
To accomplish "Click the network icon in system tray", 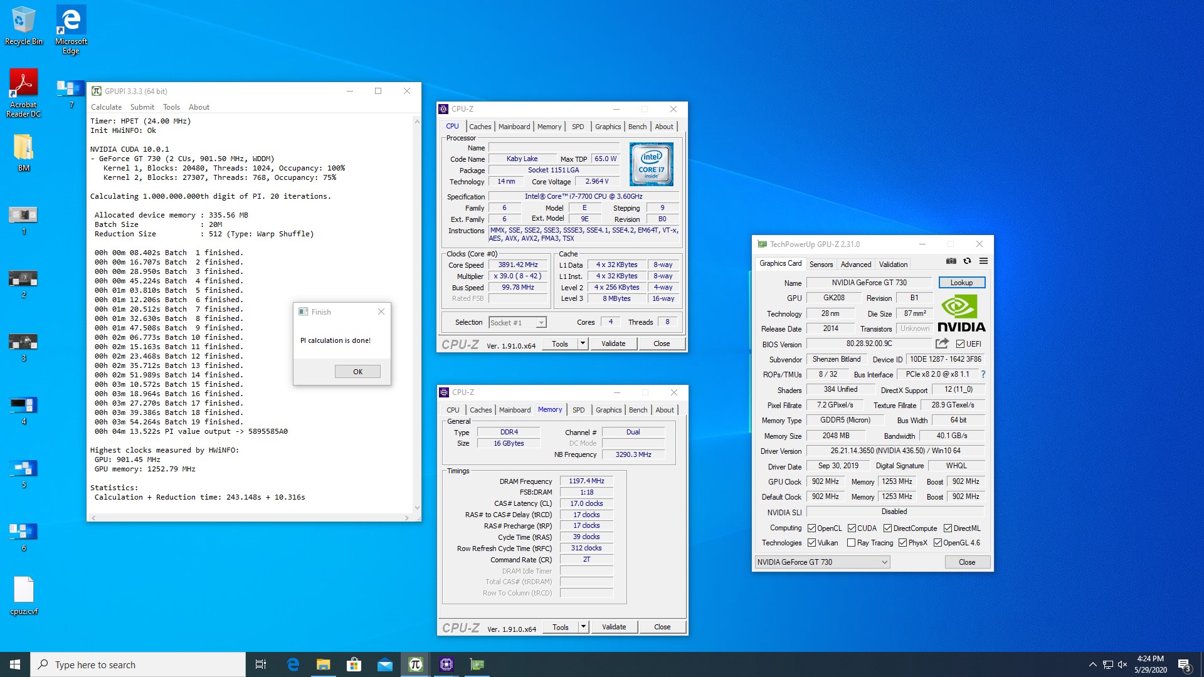I will [1107, 664].
